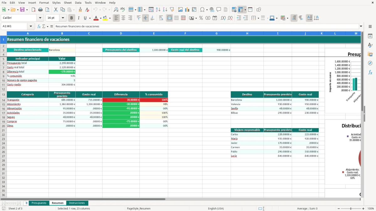This screenshot has width=376, height=211.
Task: Open Find and Replace
Action: coord(116,10)
